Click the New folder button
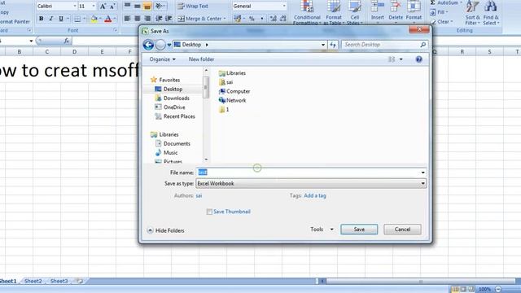This screenshot has width=521, height=293. click(201, 59)
